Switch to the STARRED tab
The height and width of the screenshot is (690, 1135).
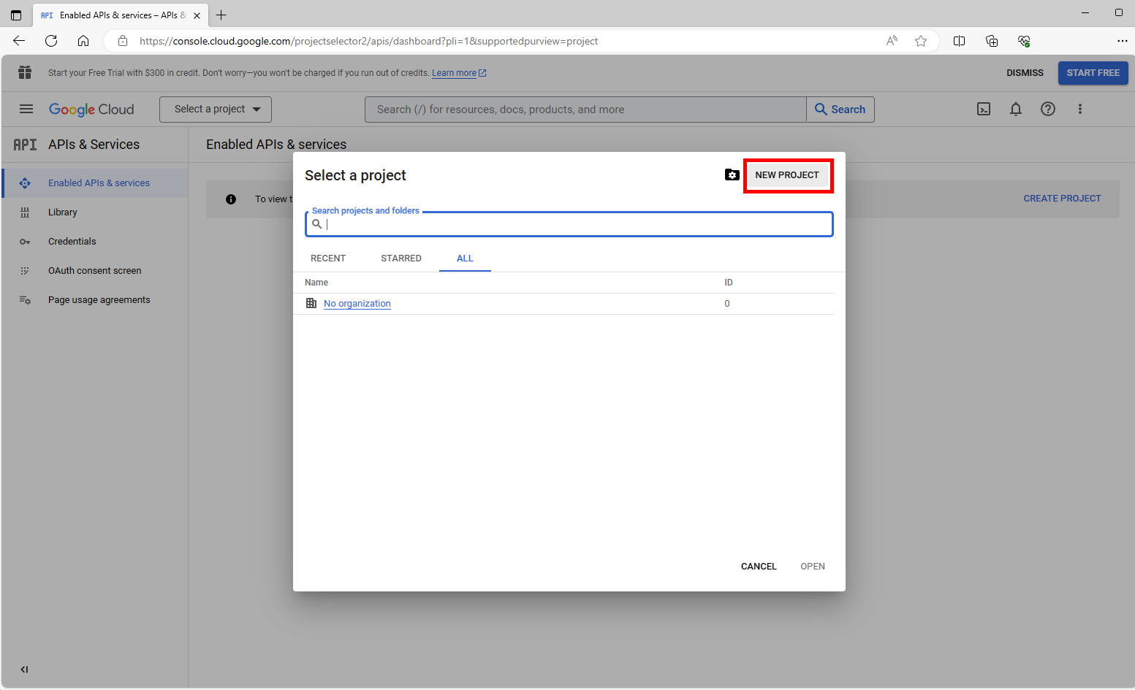point(401,258)
